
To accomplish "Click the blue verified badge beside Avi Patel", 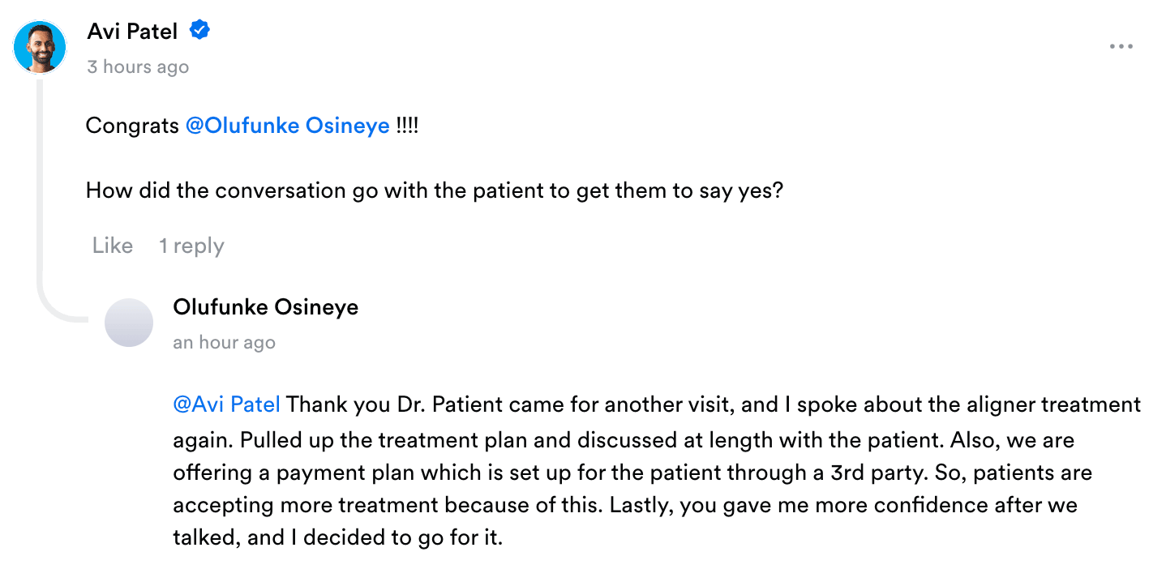I will point(200,31).
